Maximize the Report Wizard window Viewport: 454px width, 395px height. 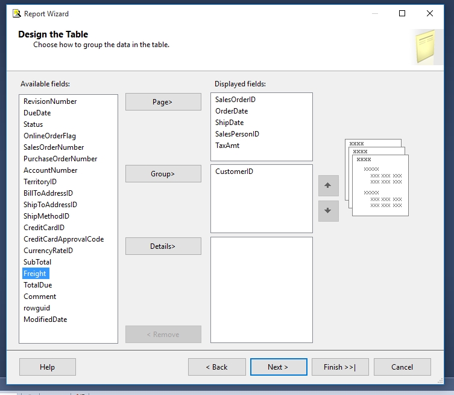402,13
